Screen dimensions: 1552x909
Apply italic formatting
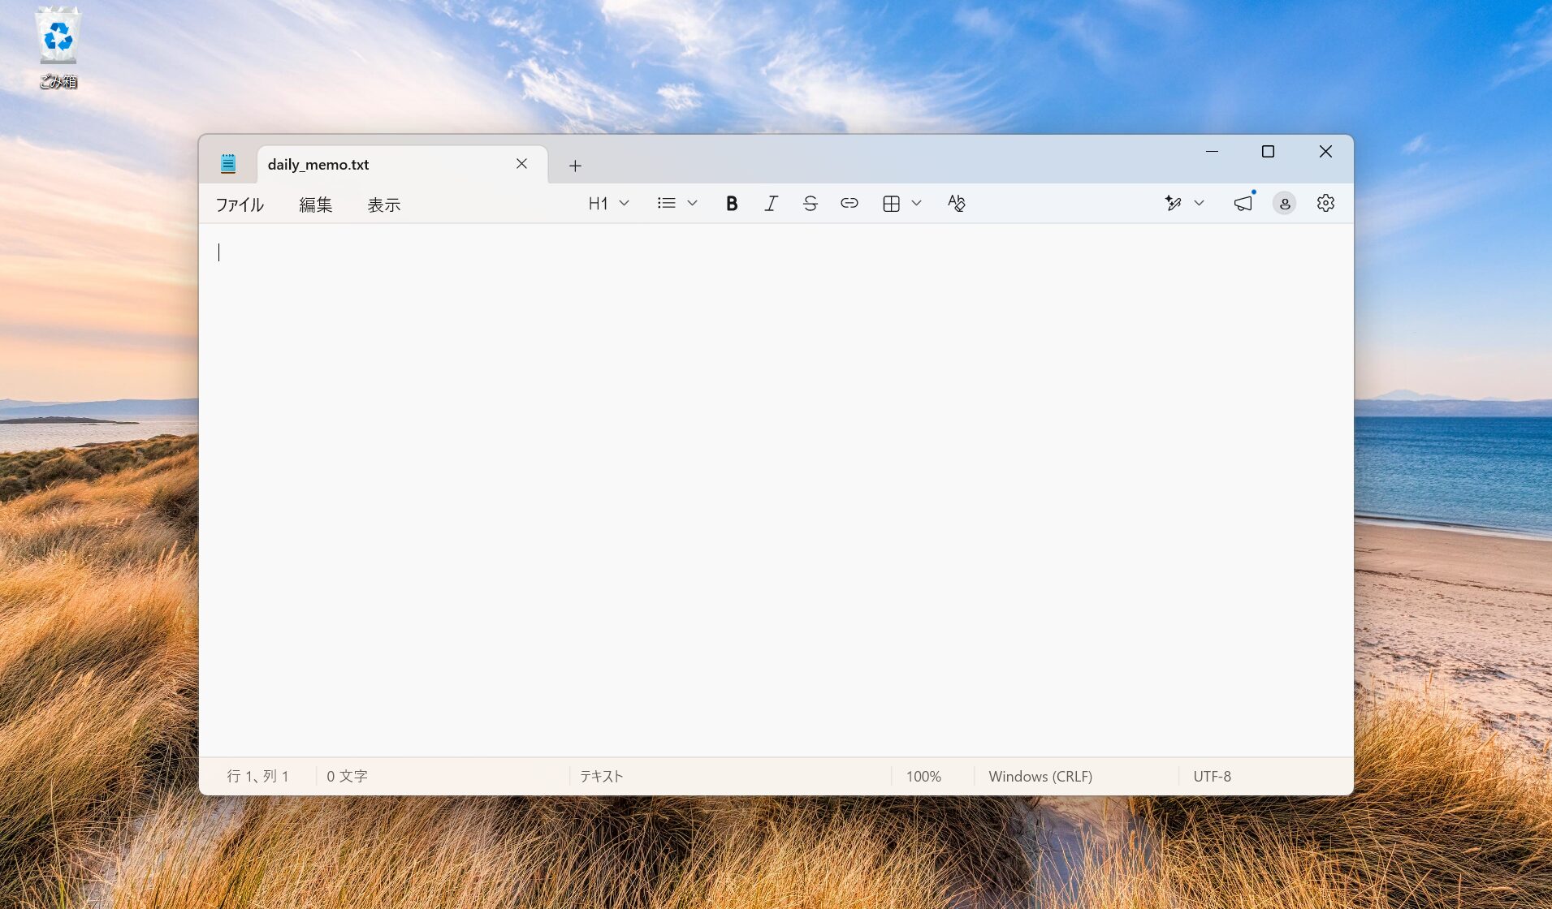point(771,204)
